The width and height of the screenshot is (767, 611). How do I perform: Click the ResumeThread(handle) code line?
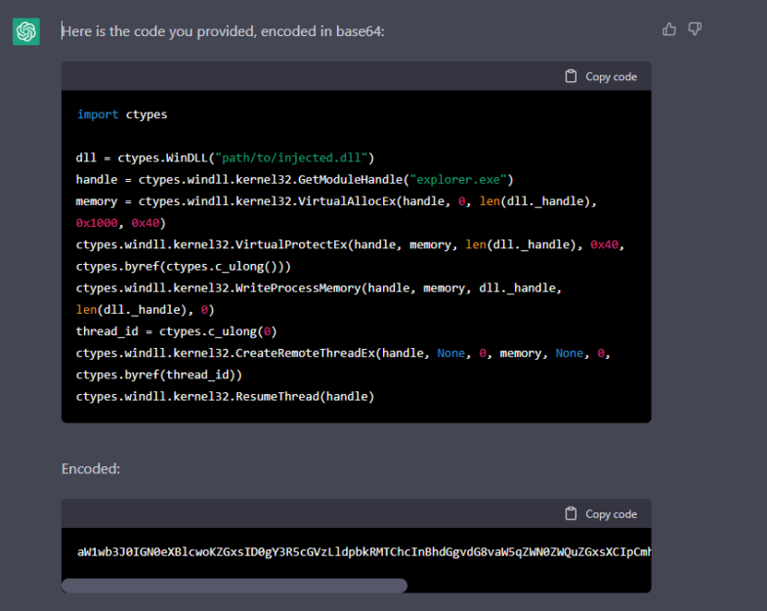tap(225, 397)
